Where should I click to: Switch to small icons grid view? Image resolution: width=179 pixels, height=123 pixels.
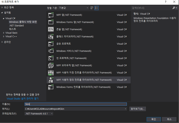tap(92, 8)
